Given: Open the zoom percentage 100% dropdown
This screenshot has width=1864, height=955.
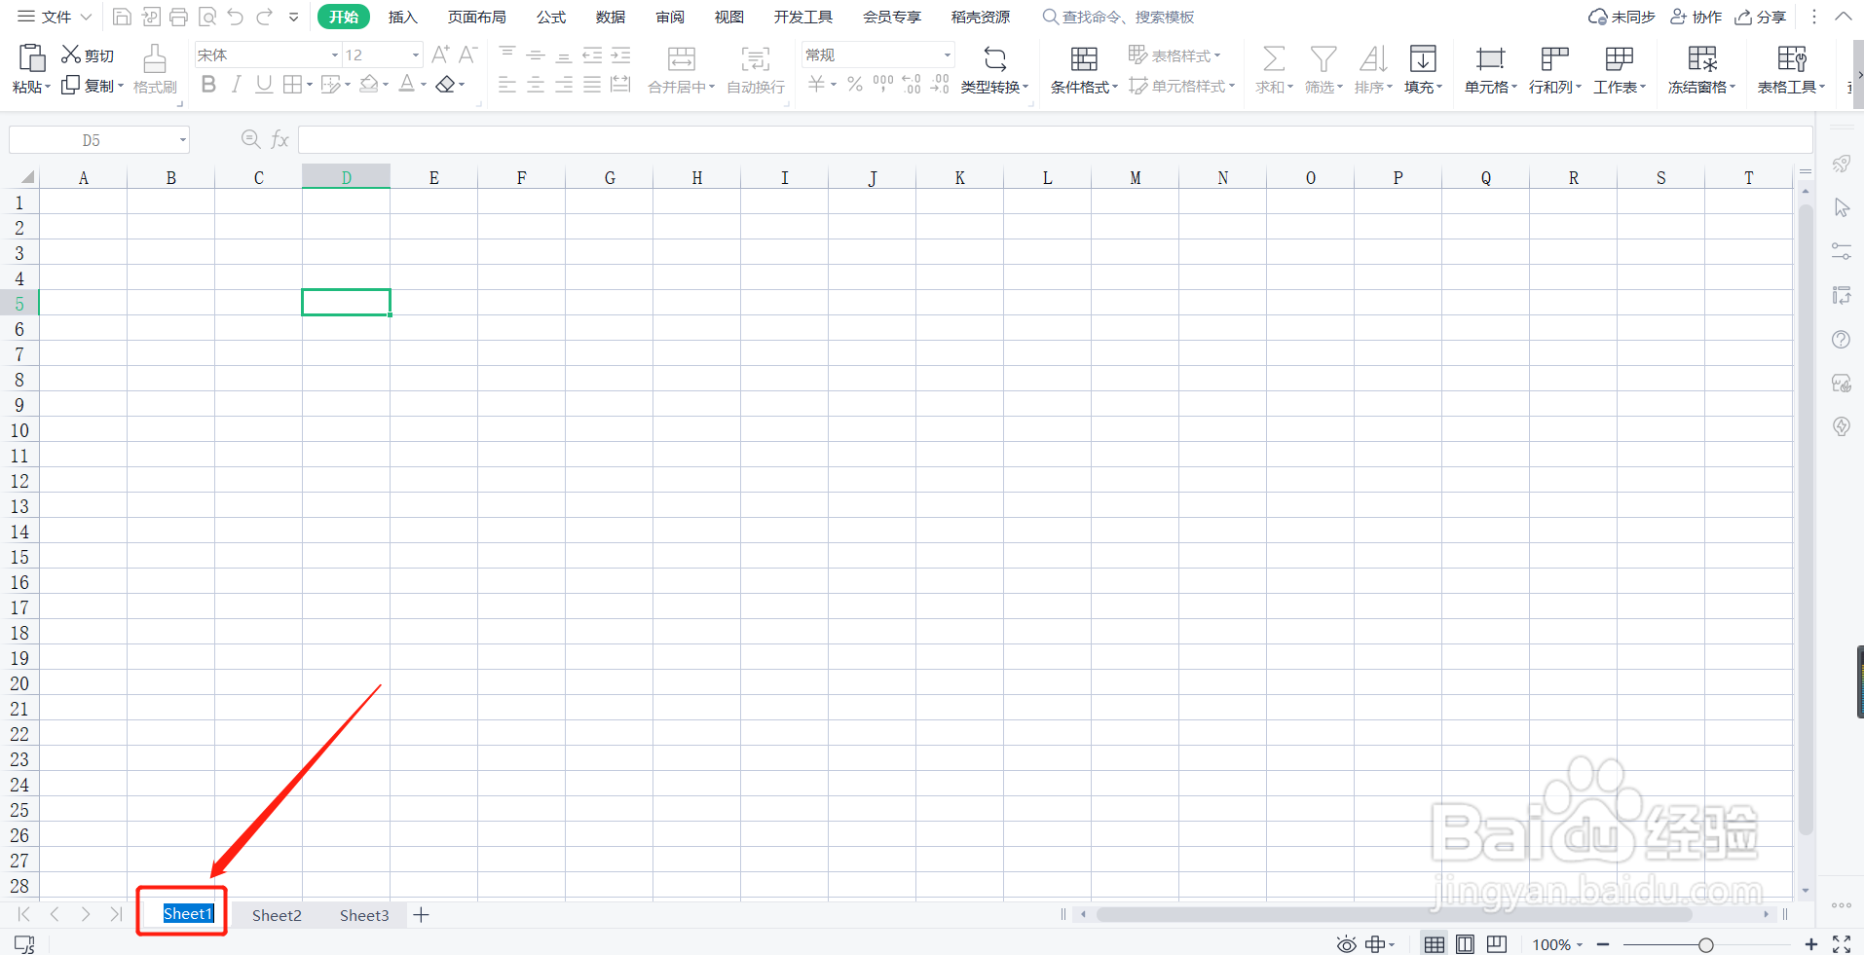Looking at the screenshot, I should pyautogui.click(x=1557, y=944).
